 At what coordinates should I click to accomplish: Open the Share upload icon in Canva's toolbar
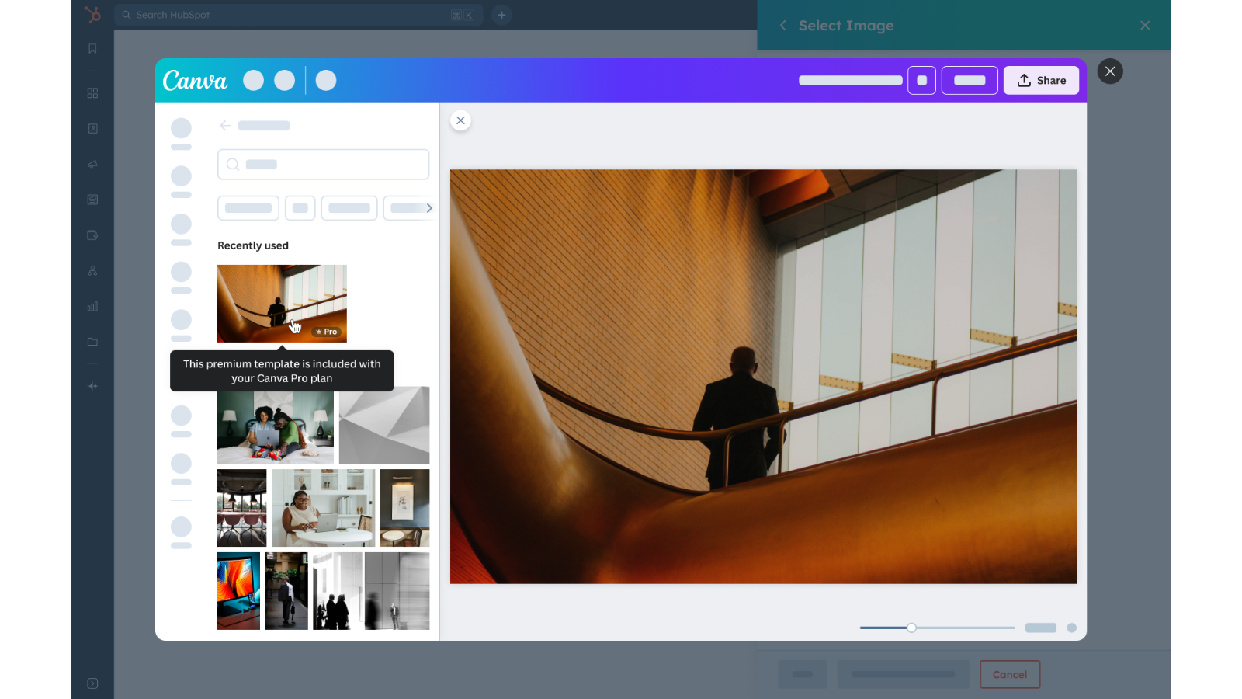point(1023,80)
